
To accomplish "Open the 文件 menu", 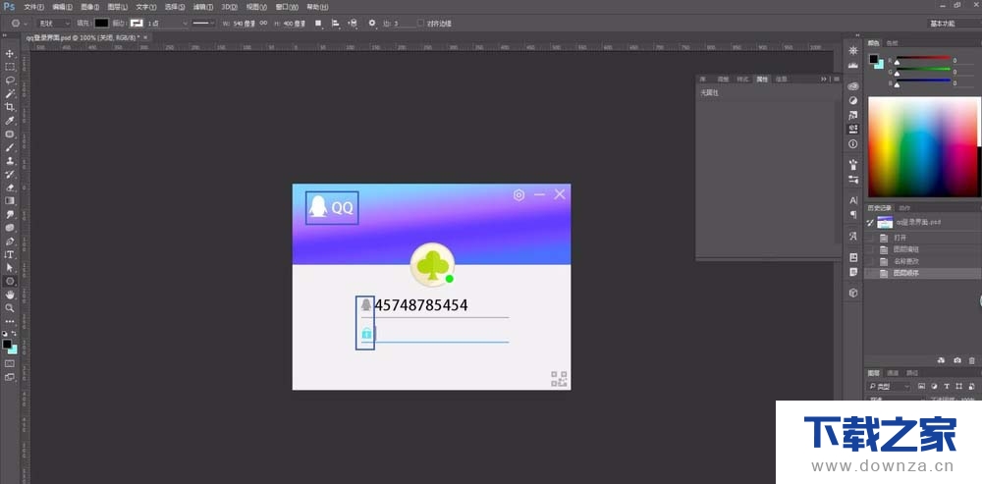I will [33, 7].
